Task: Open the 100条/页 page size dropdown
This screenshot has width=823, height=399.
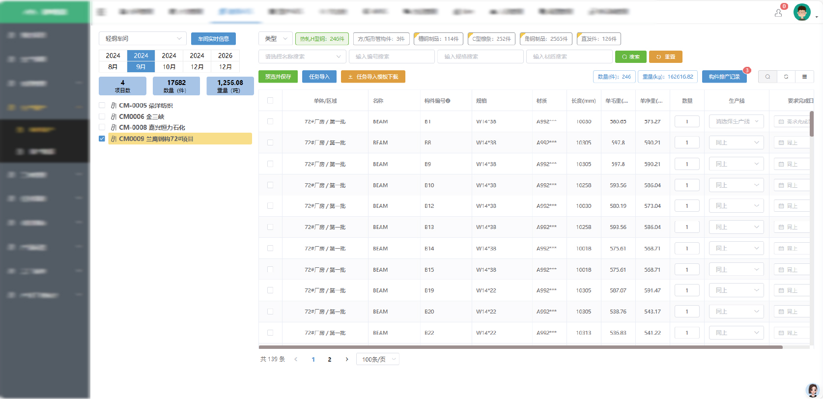Action: pos(378,359)
